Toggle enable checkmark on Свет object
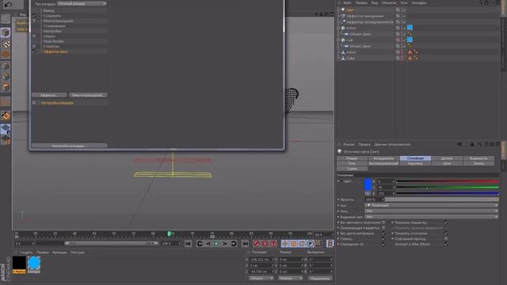 [x=403, y=10]
